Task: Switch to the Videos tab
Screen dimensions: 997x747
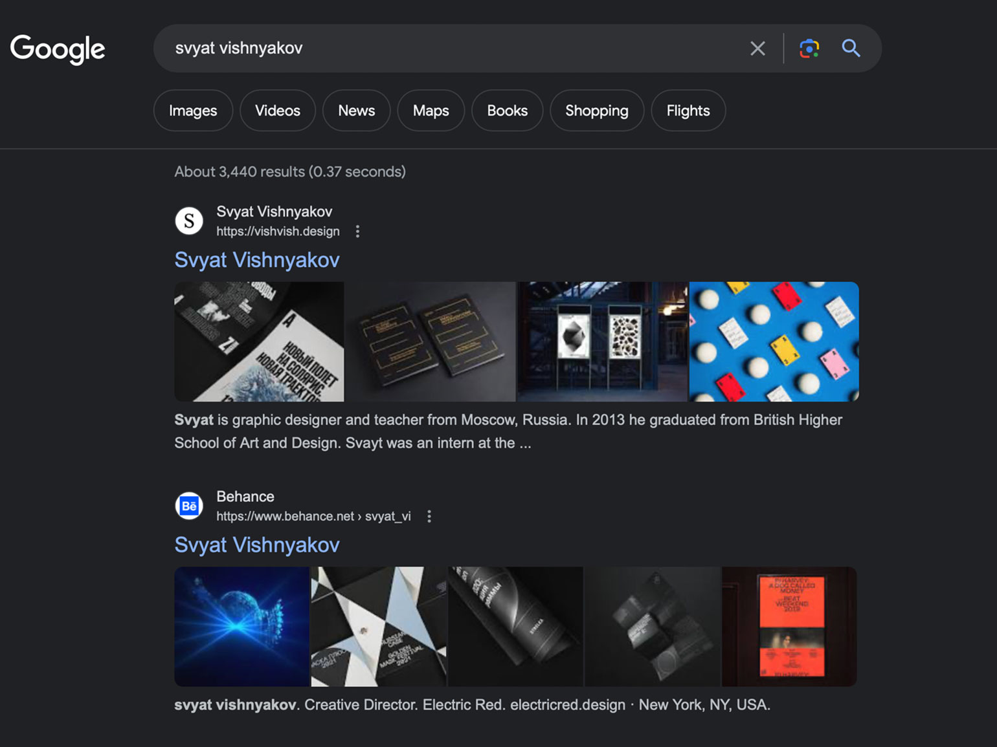Action: pos(277,111)
